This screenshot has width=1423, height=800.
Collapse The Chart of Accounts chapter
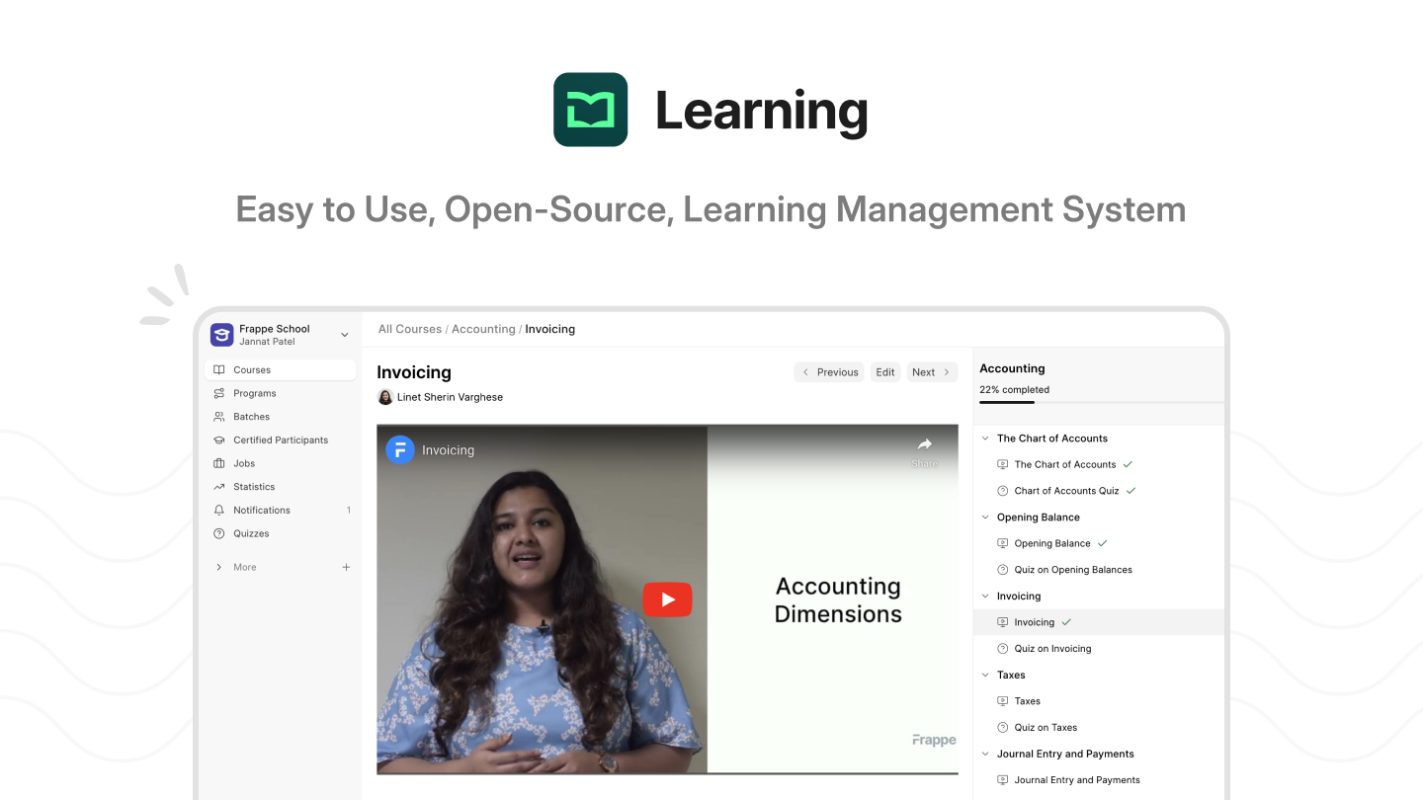(x=985, y=439)
